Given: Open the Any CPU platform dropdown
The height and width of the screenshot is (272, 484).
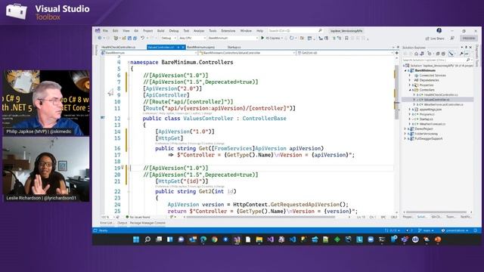Looking at the screenshot, I should click(x=192, y=38).
